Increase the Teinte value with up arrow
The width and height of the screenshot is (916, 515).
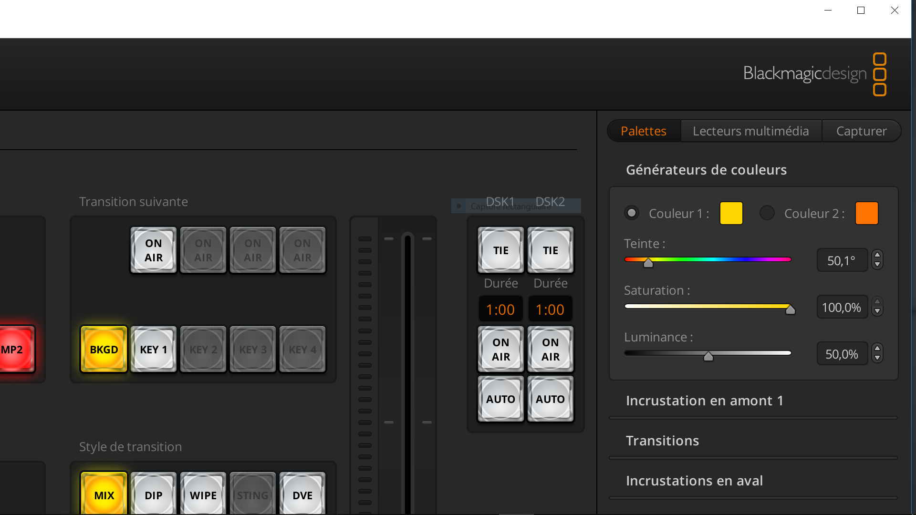pos(877,255)
